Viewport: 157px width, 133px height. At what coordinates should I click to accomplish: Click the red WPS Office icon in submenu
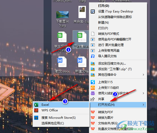36,110
